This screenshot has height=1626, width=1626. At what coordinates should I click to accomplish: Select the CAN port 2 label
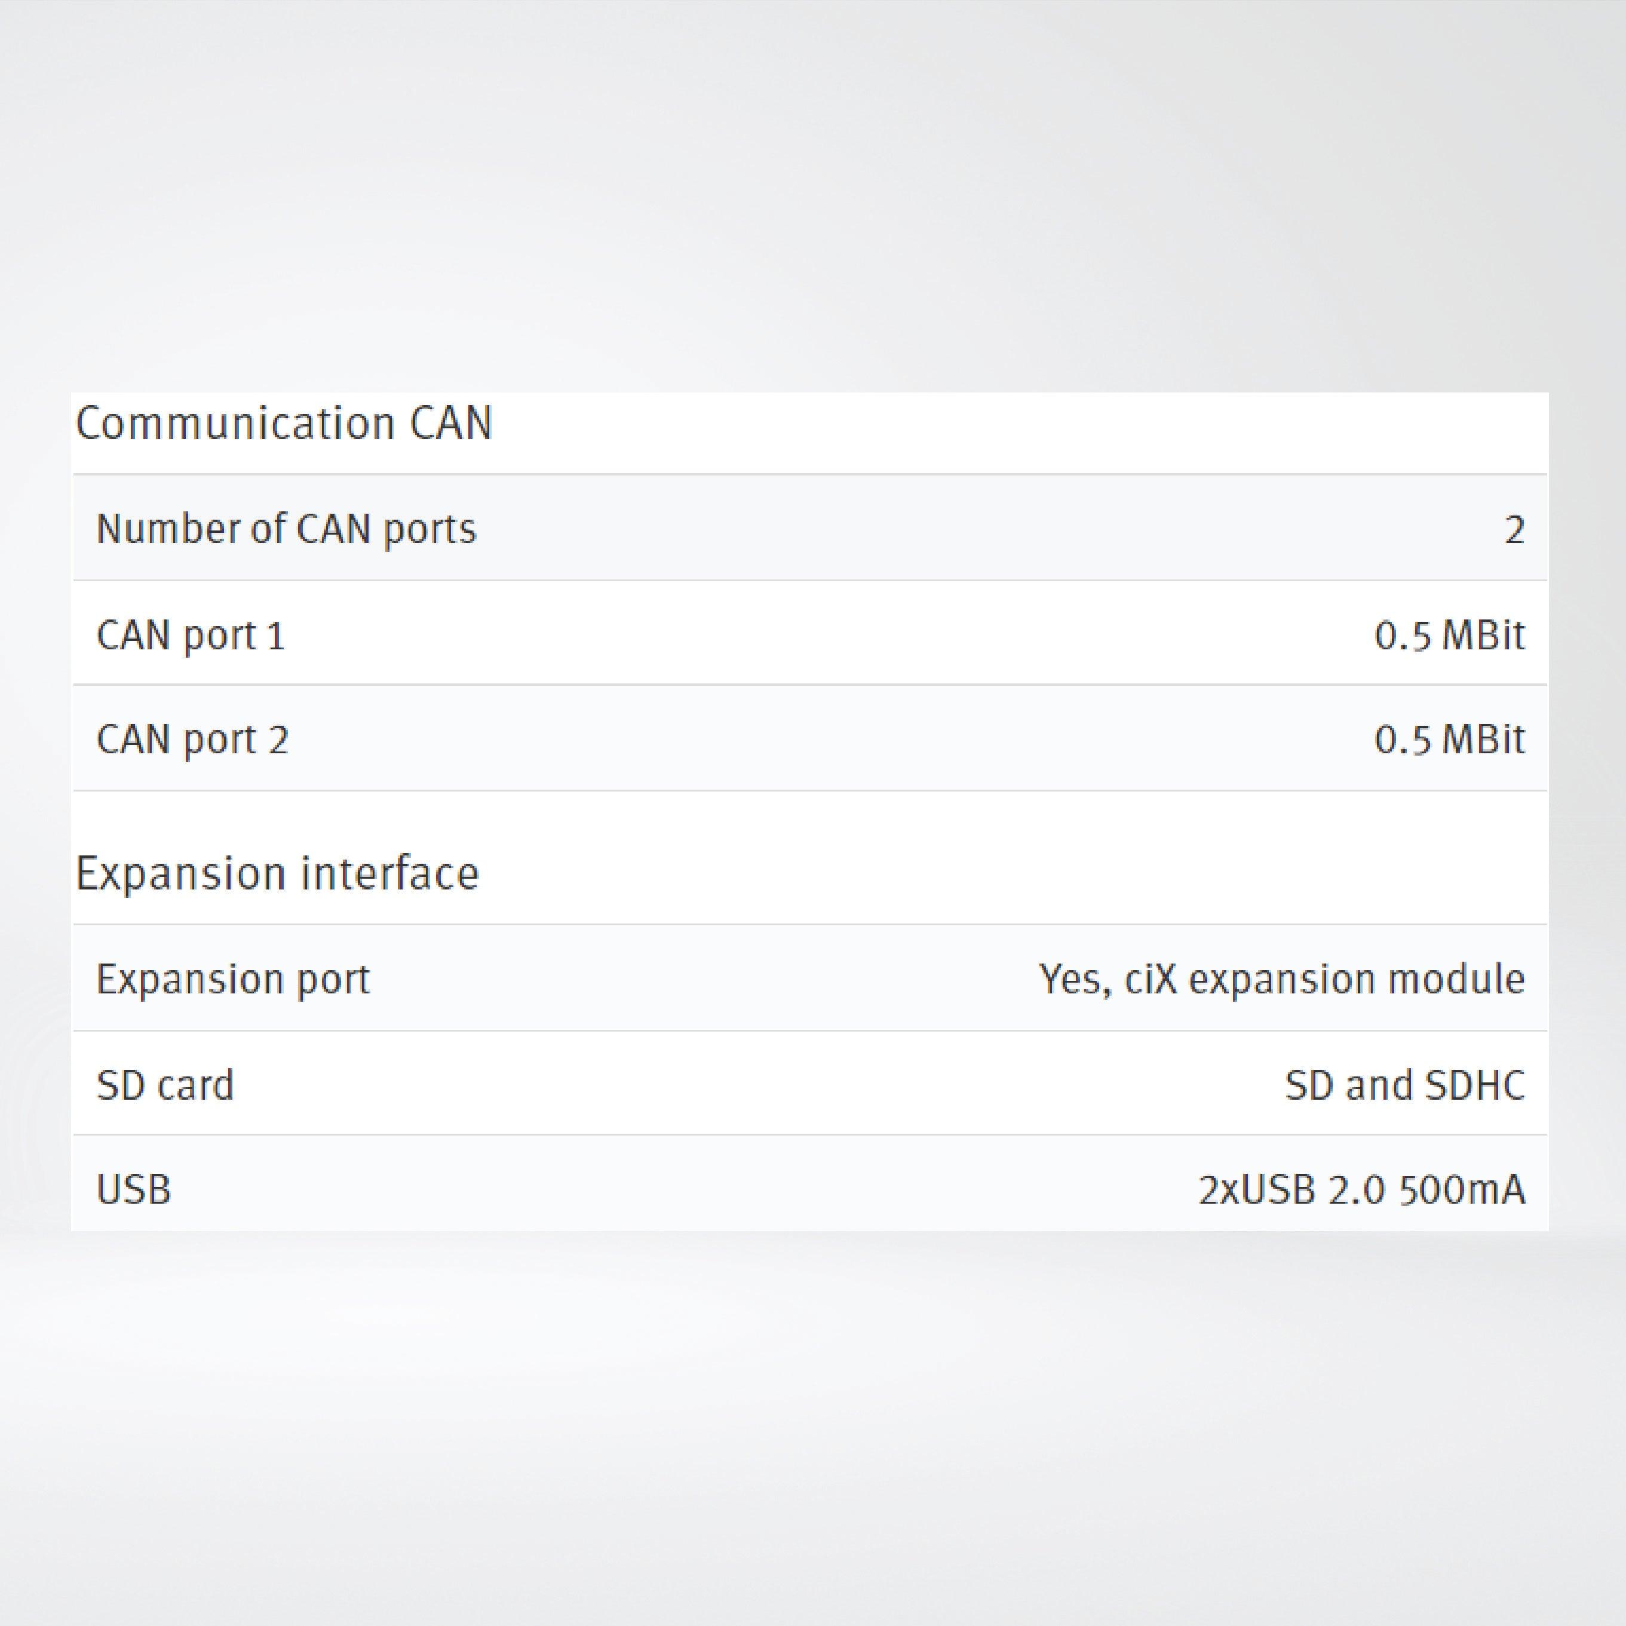(193, 740)
